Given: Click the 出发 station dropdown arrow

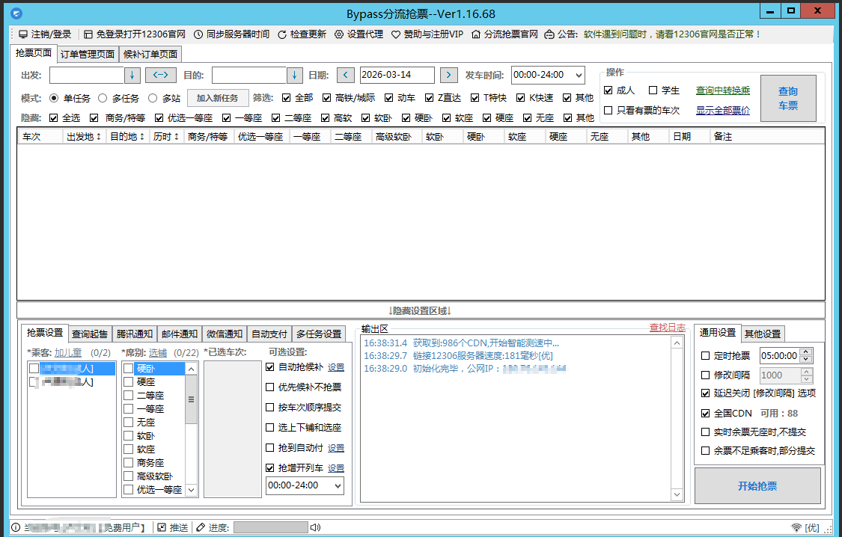Looking at the screenshot, I should click(131, 75).
